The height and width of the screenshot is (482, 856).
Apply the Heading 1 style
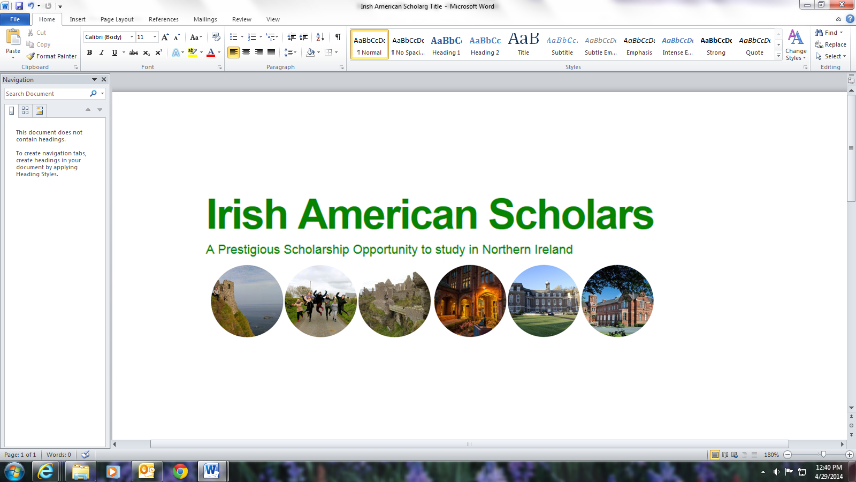click(446, 45)
